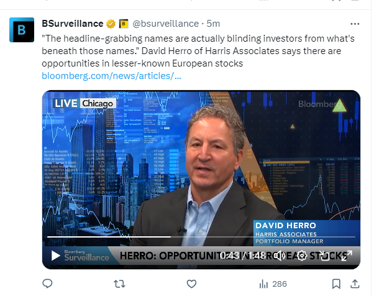Click the BSurveillance display name
374x296 pixels.
[73, 24]
